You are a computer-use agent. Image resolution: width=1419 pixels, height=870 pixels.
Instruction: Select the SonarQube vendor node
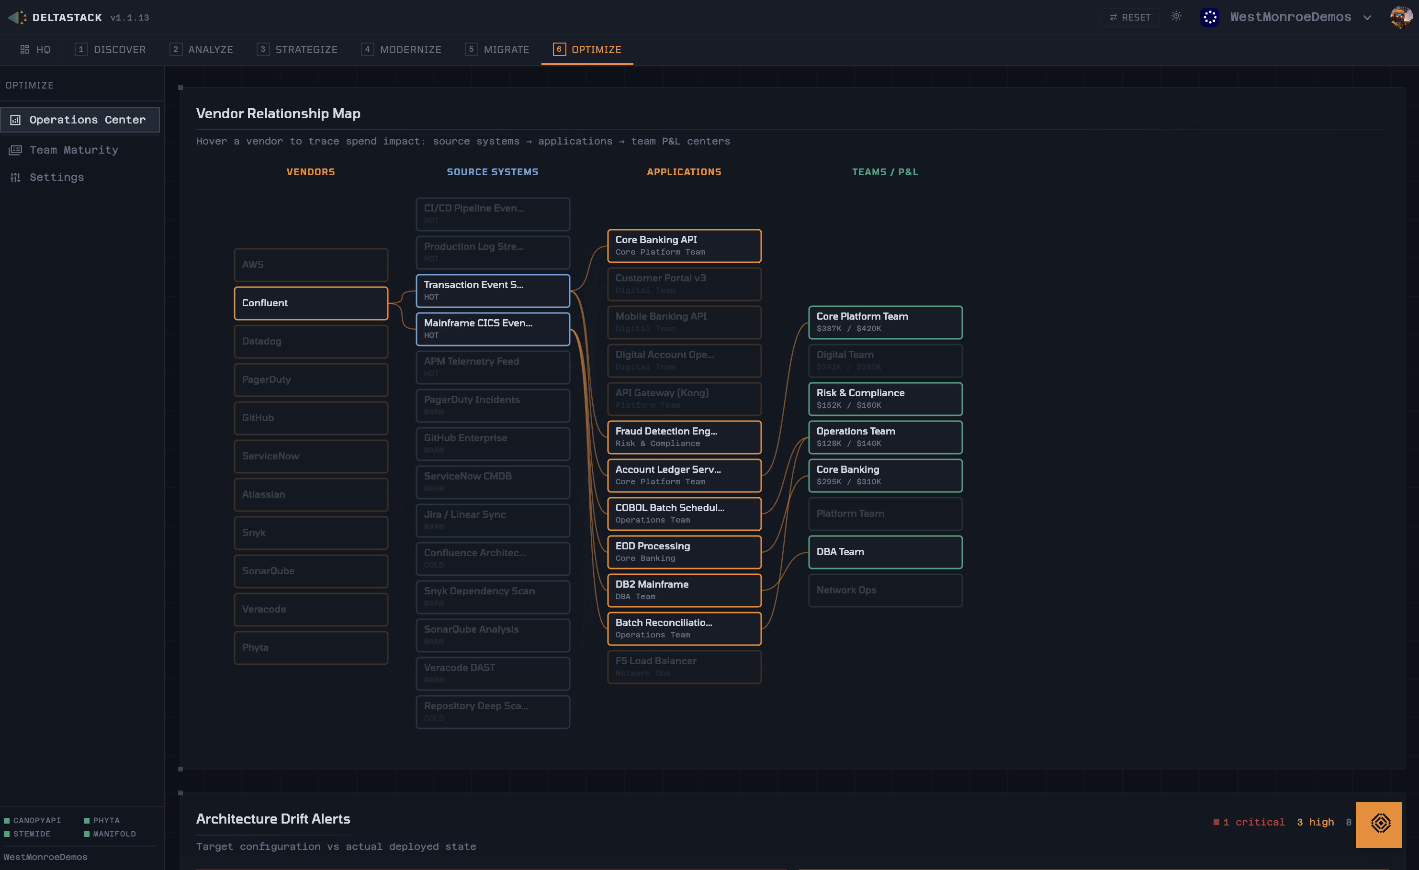pyautogui.click(x=311, y=571)
